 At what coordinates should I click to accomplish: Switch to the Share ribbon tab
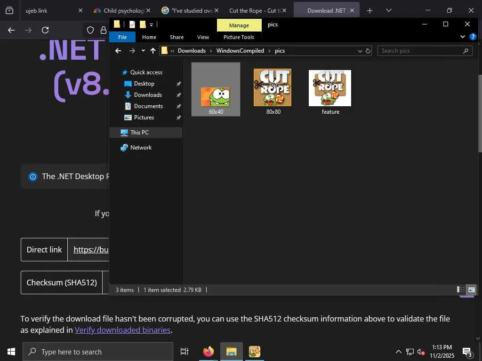click(177, 37)
